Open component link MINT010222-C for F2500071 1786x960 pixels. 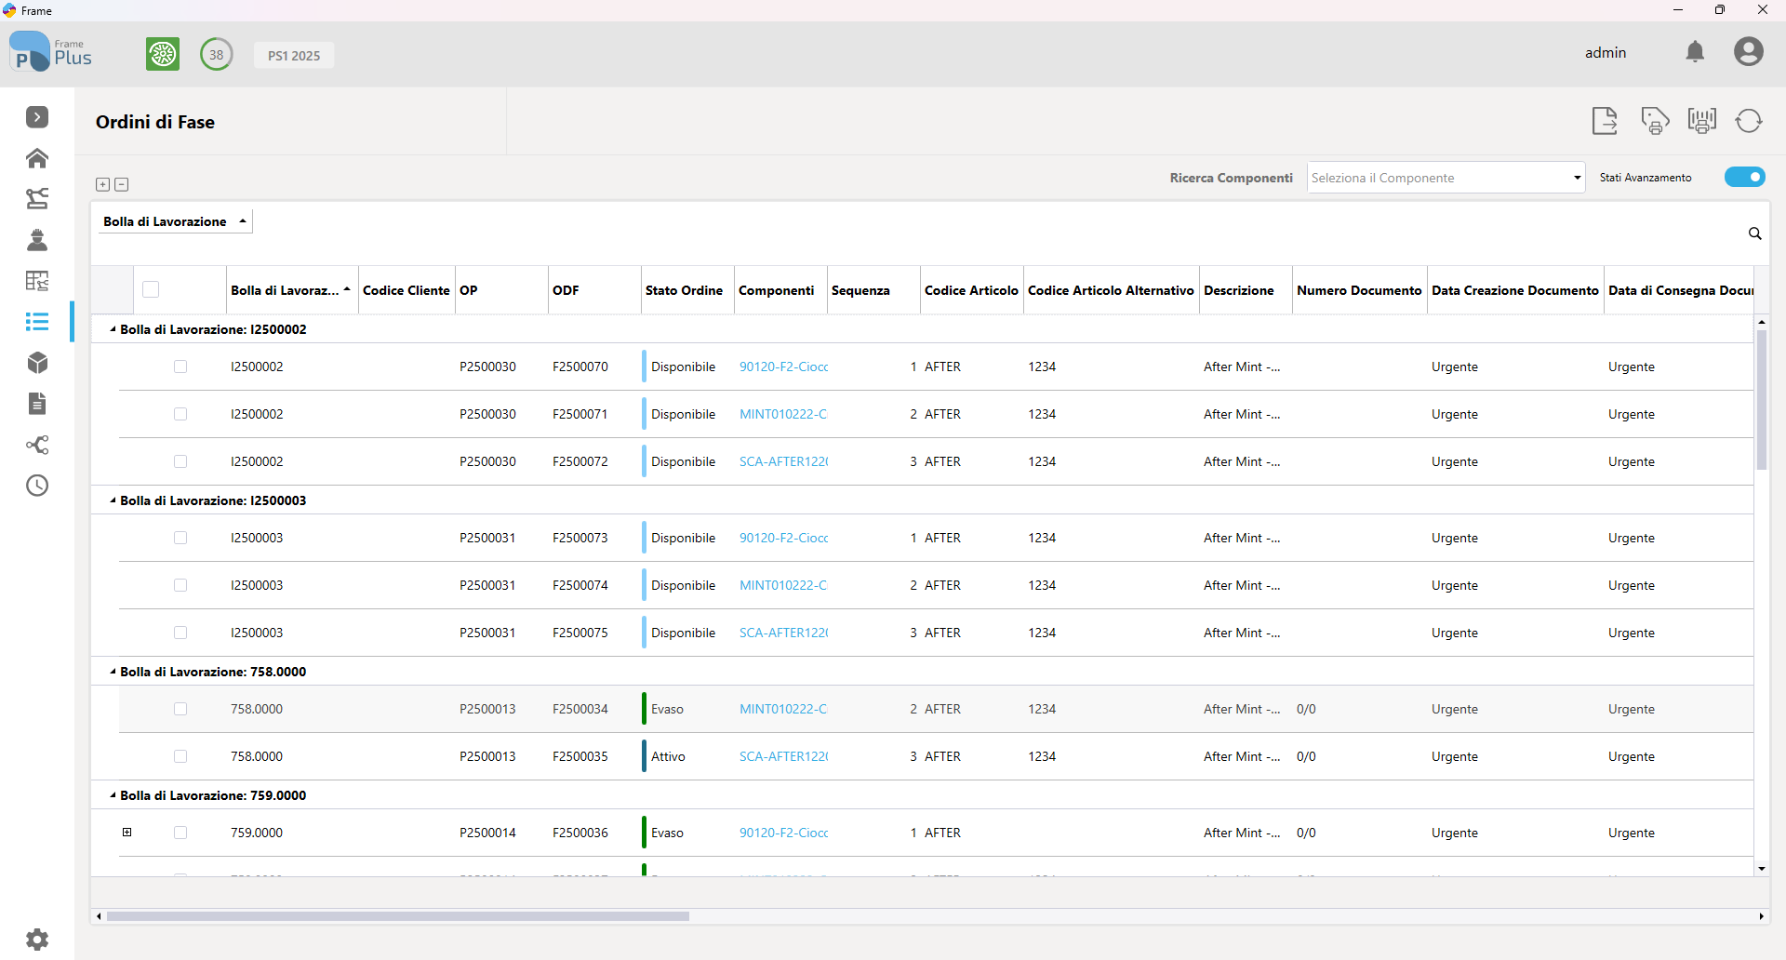pos(783,414)
